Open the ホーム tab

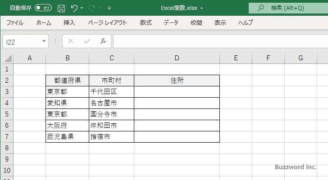(x=44, y=22)
